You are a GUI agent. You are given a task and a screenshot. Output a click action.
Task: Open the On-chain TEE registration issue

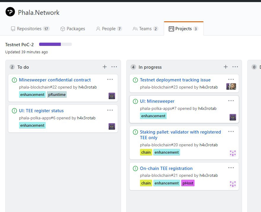click(x=166, y=168)
